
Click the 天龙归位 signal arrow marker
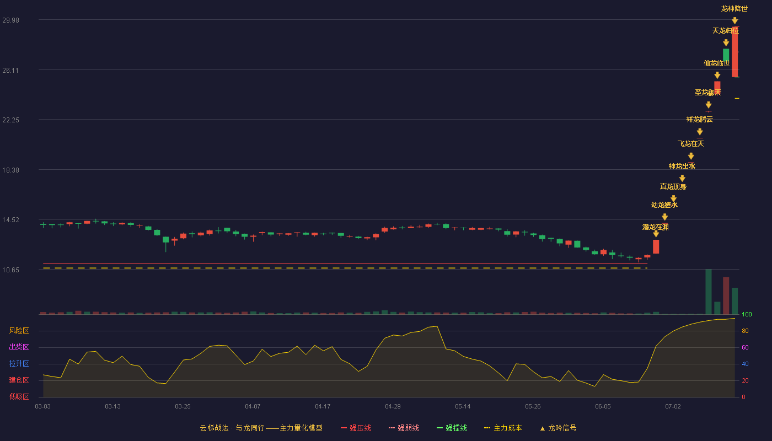tap(726, 42)
